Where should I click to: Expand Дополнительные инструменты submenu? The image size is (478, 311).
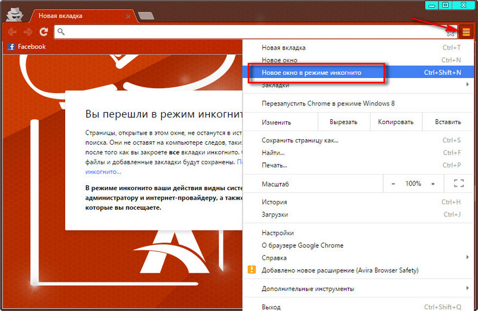coord(358,289)
